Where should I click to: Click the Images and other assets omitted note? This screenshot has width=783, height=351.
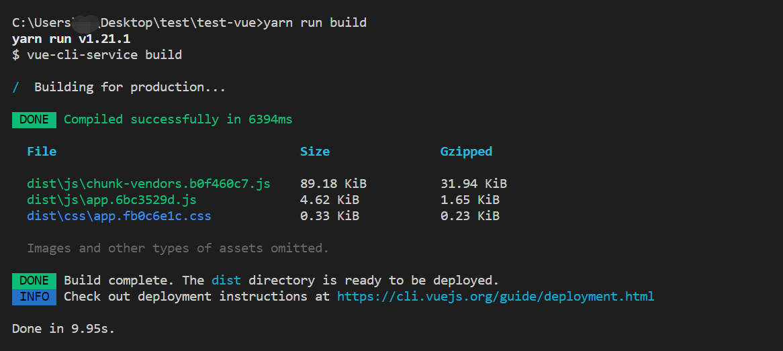tap(178, 248)
